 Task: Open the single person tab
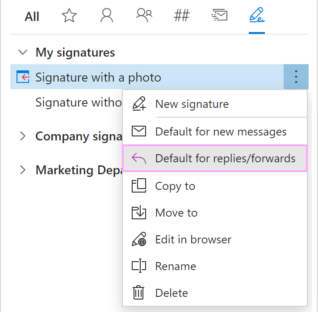[x=107, y=16]
